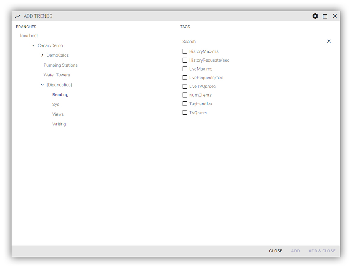Check the TagHandles tag
352x268 pixels.
pos(185,103)
